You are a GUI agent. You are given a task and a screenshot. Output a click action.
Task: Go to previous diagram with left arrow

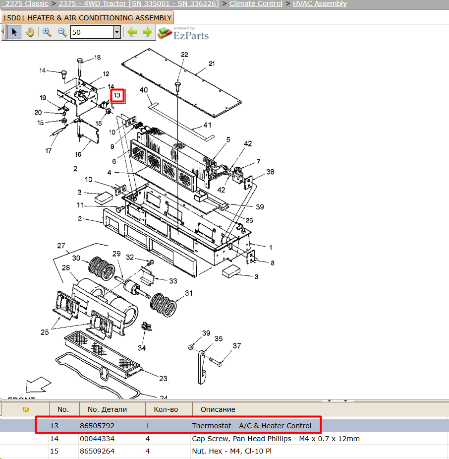tap(132, 32)
